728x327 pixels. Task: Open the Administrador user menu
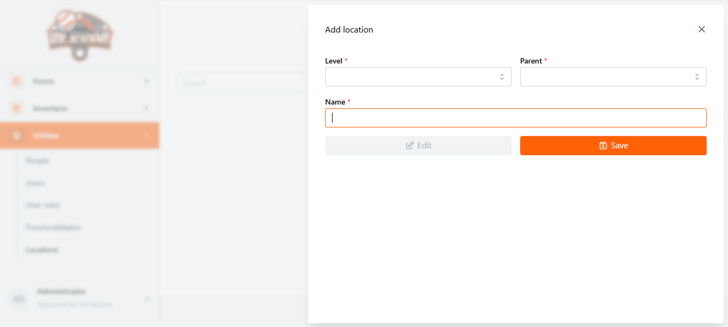click(x=79, y=299)
